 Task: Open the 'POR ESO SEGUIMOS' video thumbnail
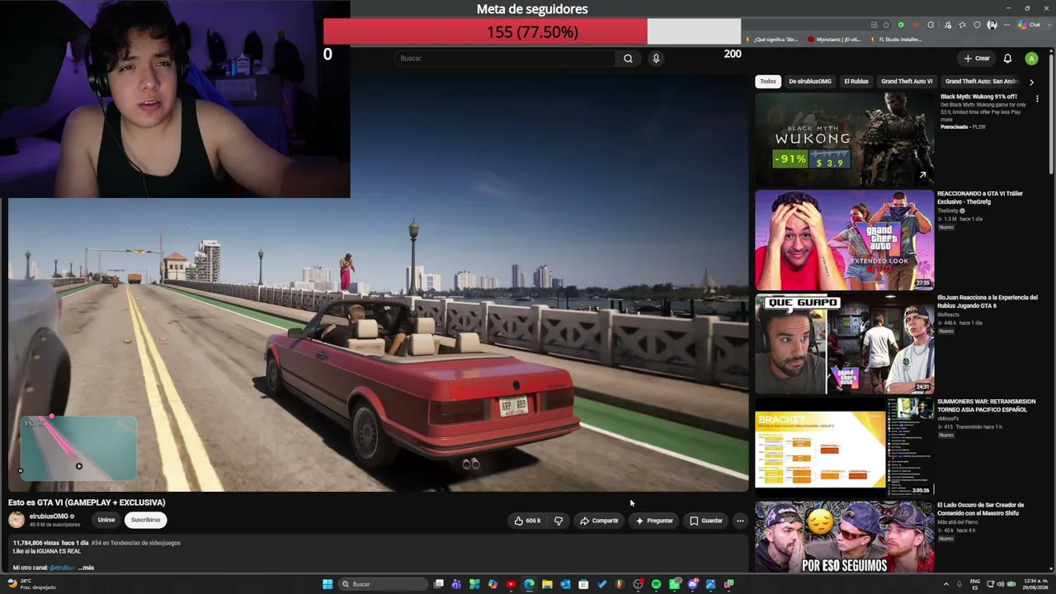coord(844,537)
